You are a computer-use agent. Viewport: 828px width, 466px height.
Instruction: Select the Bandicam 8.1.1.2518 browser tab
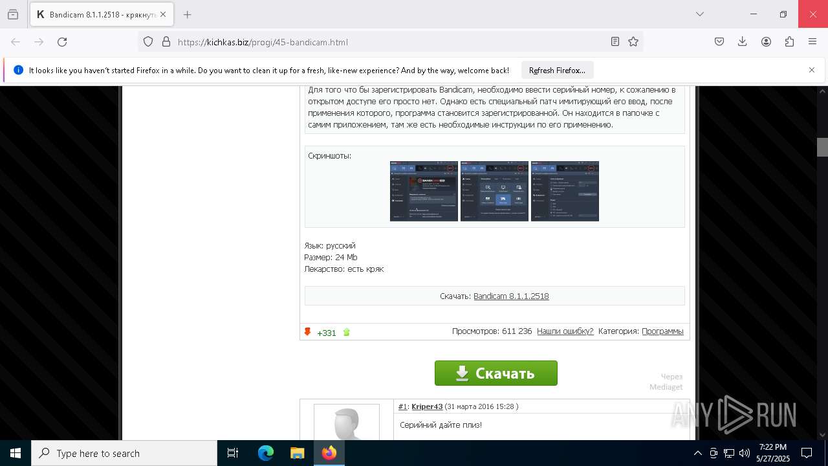pyautogui.click(x=101, y=14)
